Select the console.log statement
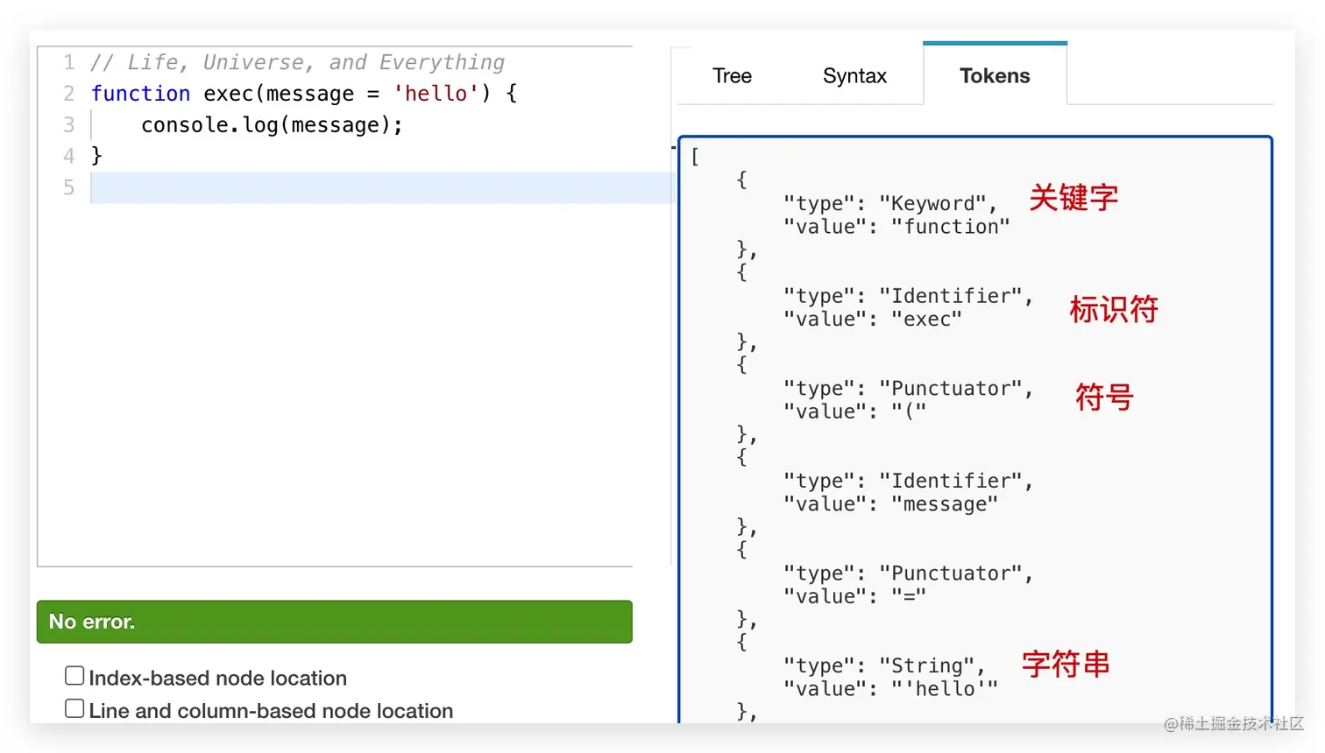 [x=272, y=124]
